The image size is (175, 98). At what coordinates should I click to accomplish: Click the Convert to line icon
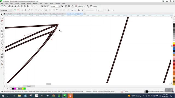point(29,10)
